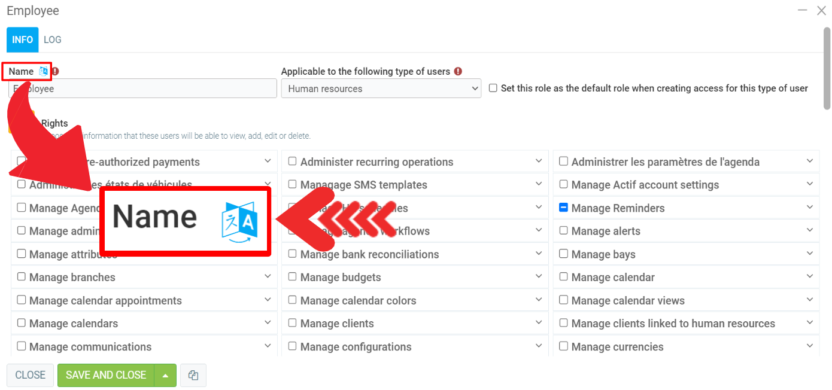Open the Save and Close arrow menu
832x390 pixels.
click(x=165, y=375)
